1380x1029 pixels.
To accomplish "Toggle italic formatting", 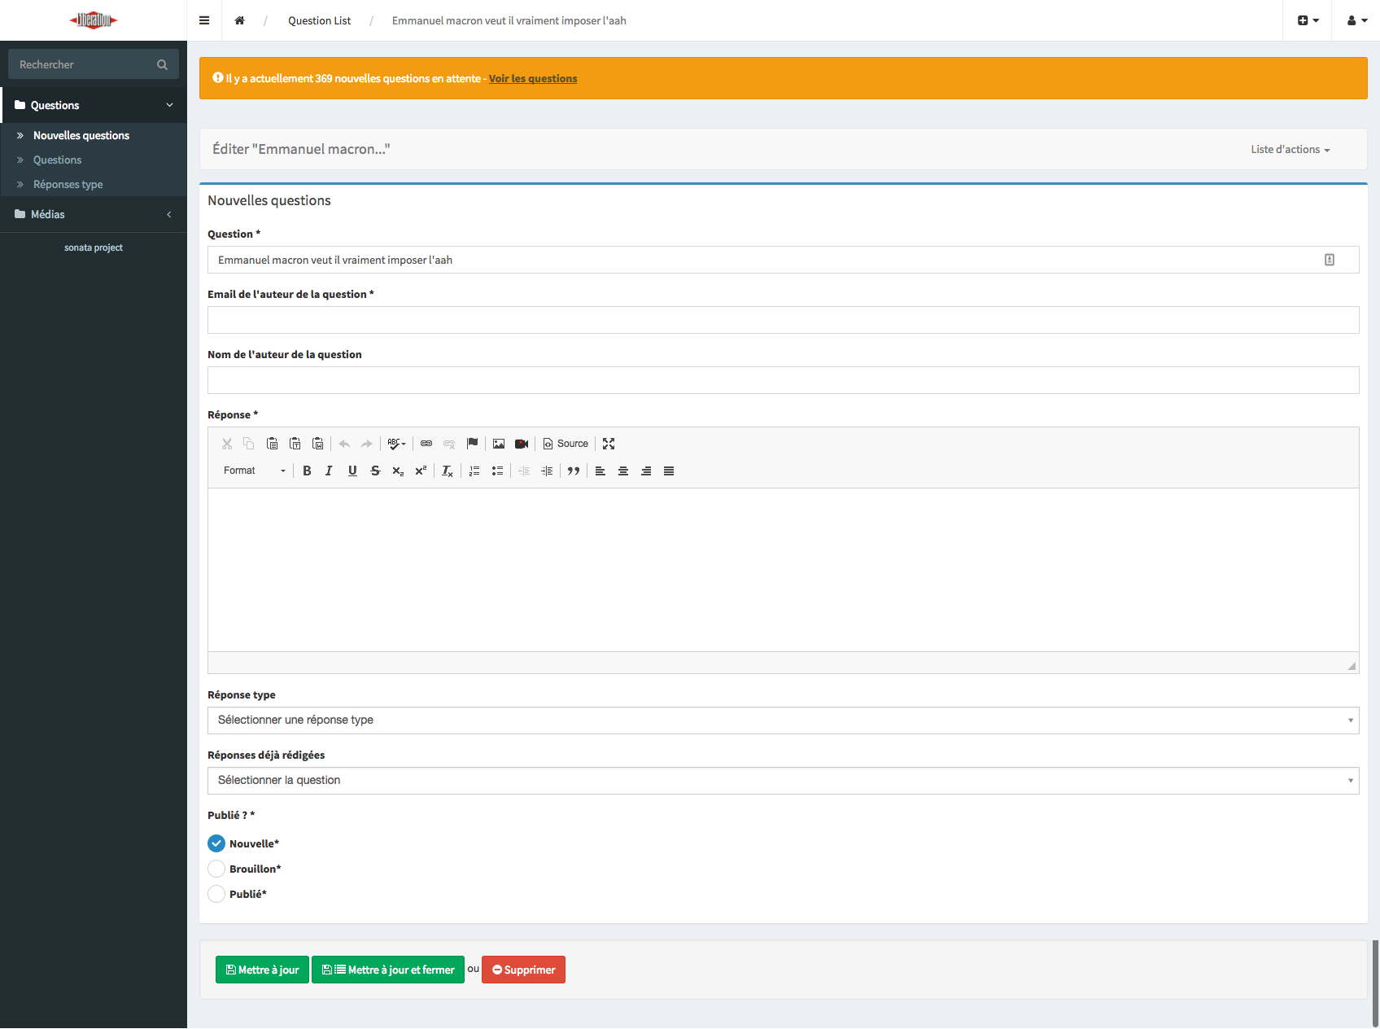I will coord(330,471).
